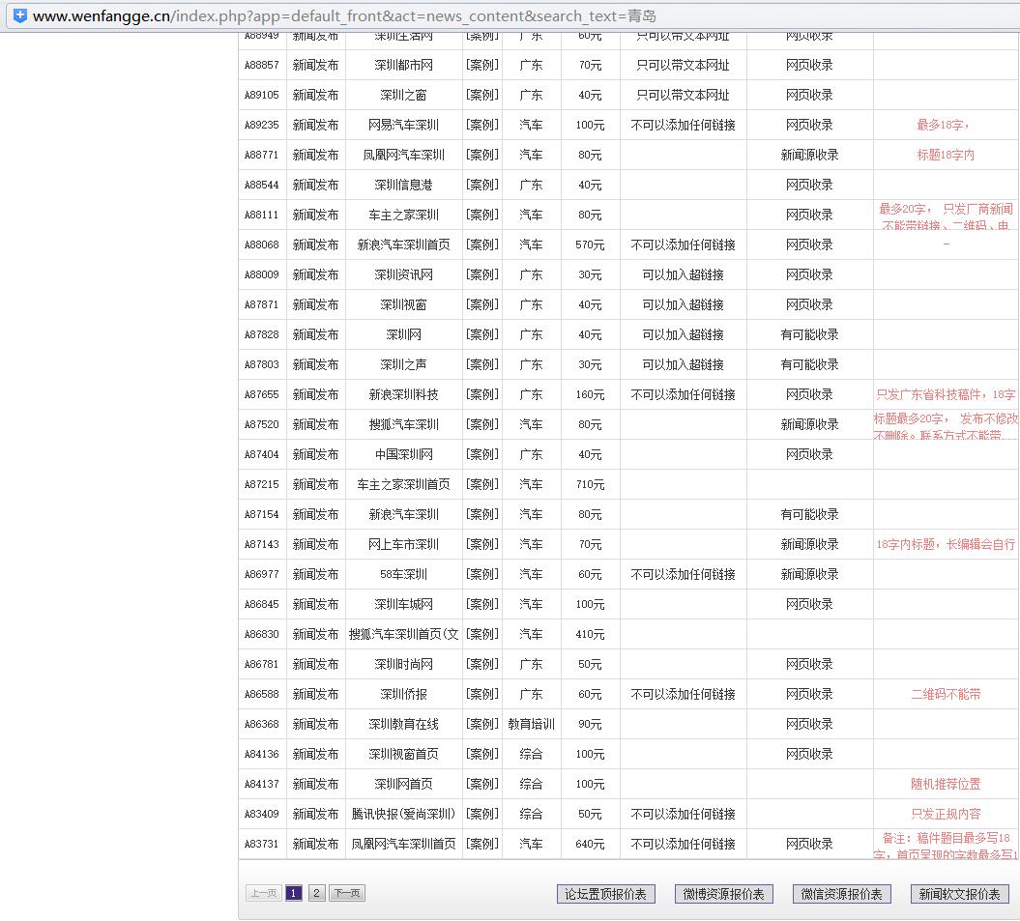1020x921 pixels.
Task: Click price 410元 in row A86830
Action: click(590, 634)
